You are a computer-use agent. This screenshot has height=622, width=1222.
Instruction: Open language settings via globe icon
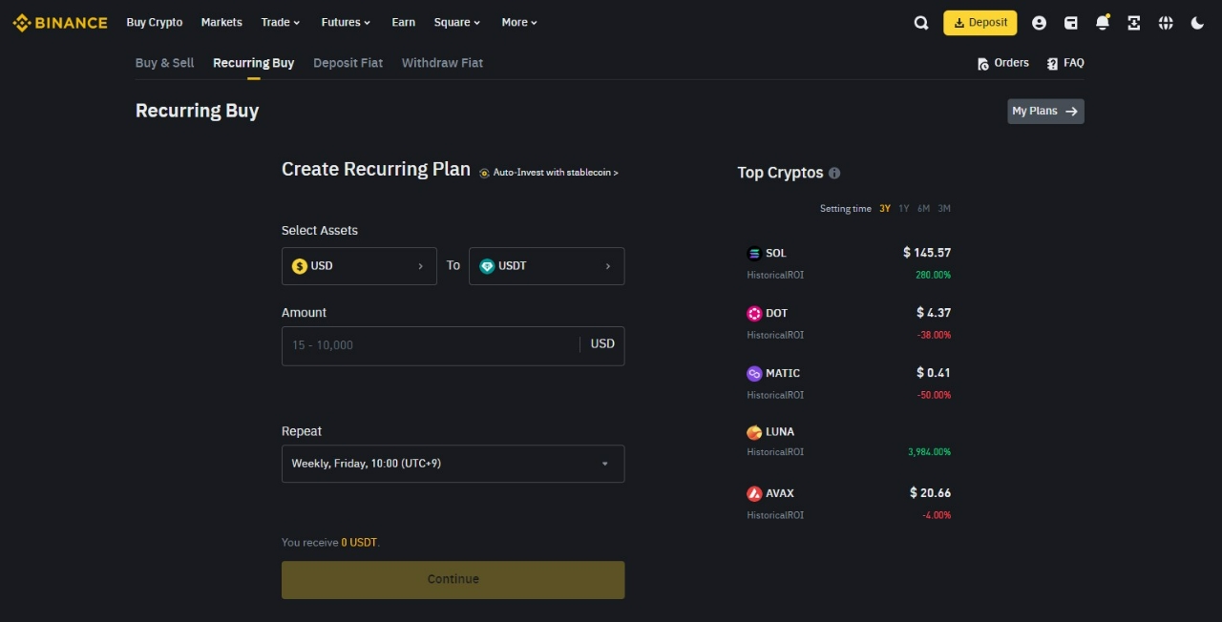1166,23
